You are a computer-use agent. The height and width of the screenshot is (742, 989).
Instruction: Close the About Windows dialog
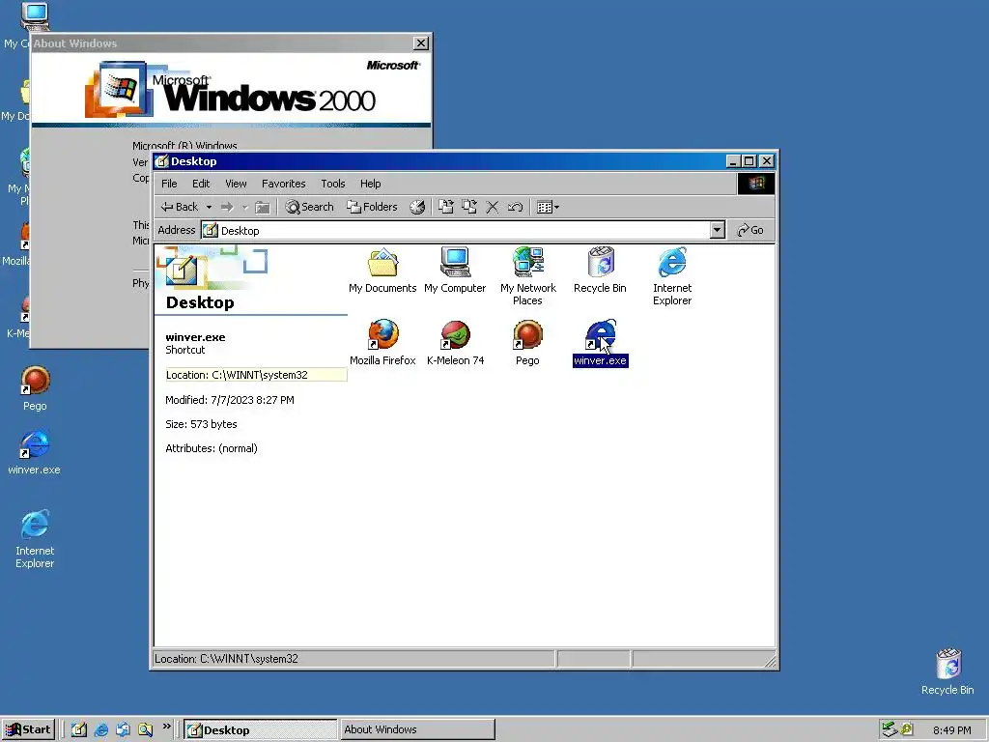coord(421,43)
